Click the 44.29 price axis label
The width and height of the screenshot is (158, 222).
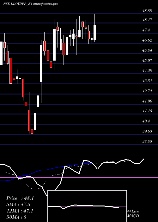tap(147, 70)
